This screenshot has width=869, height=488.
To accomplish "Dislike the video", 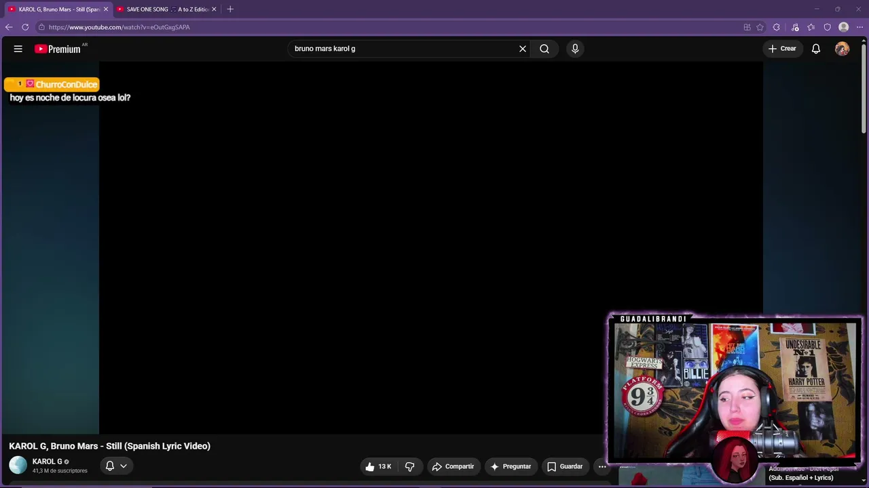I will pos(409,466).
